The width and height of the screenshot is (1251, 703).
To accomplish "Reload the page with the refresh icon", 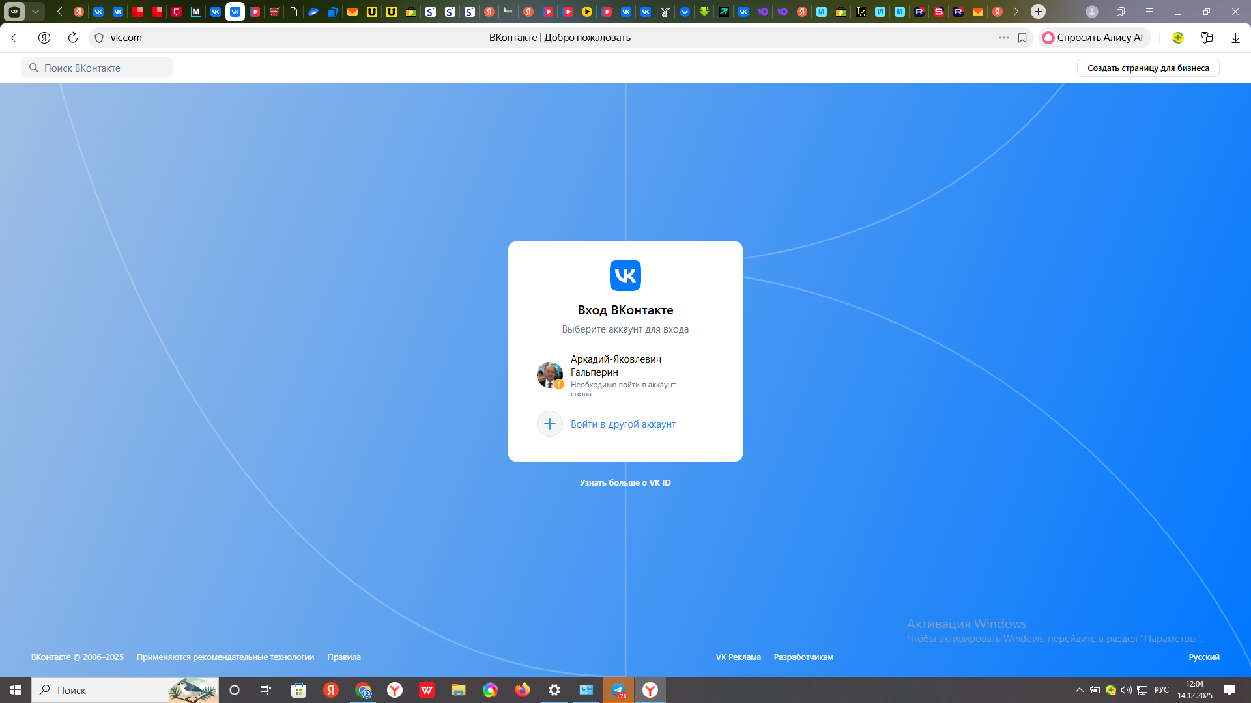I will (x=73, y=38).
